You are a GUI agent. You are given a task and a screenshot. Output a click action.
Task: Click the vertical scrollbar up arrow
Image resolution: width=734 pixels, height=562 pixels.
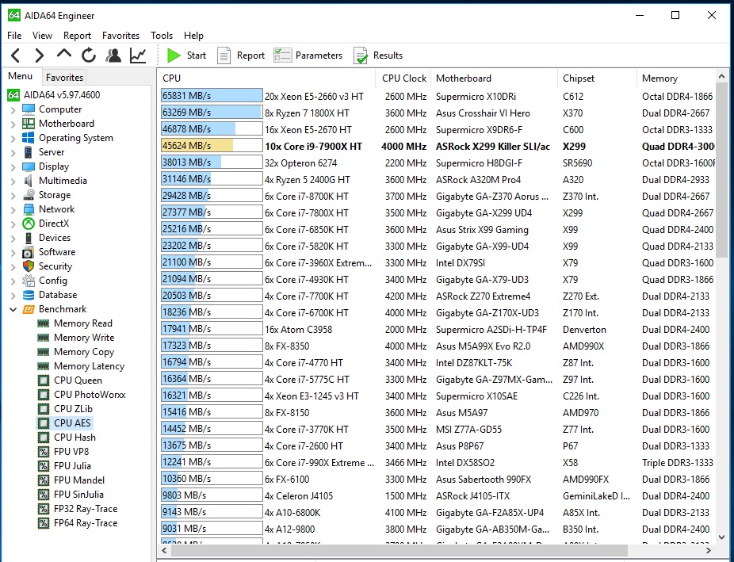721,76
